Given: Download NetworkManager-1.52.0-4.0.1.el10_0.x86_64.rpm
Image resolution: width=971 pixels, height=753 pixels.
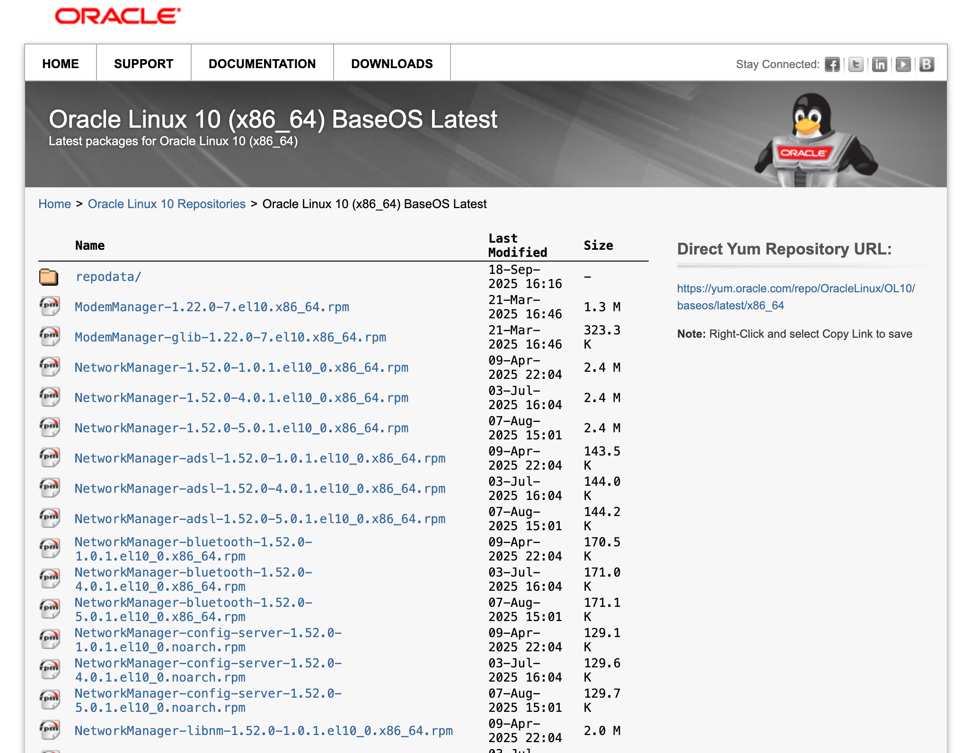Looking at the screenshot, I should (241, 398).
